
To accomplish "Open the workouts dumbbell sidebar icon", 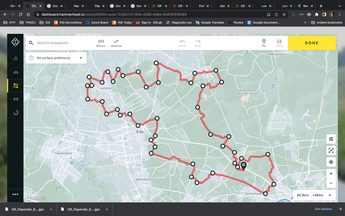I will 15,99.
